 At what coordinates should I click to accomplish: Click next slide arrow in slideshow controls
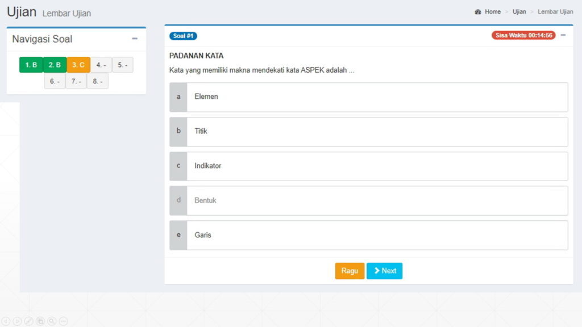coord(17,321)
